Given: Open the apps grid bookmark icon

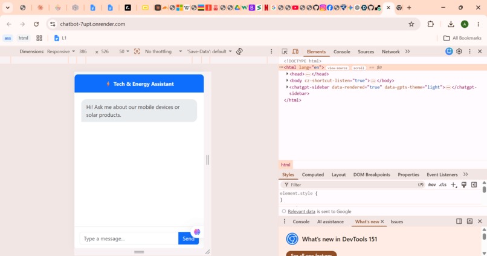Looking at the screenshot, I should point(39,38).
